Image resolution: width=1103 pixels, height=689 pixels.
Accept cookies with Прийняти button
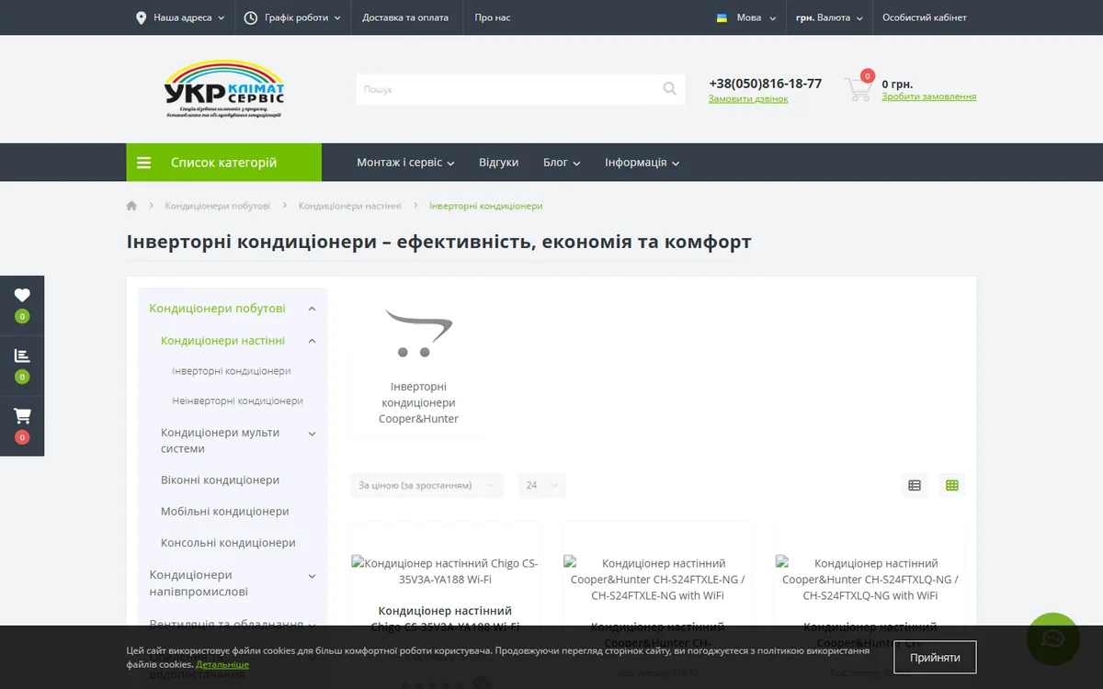[x=935, y=658]
